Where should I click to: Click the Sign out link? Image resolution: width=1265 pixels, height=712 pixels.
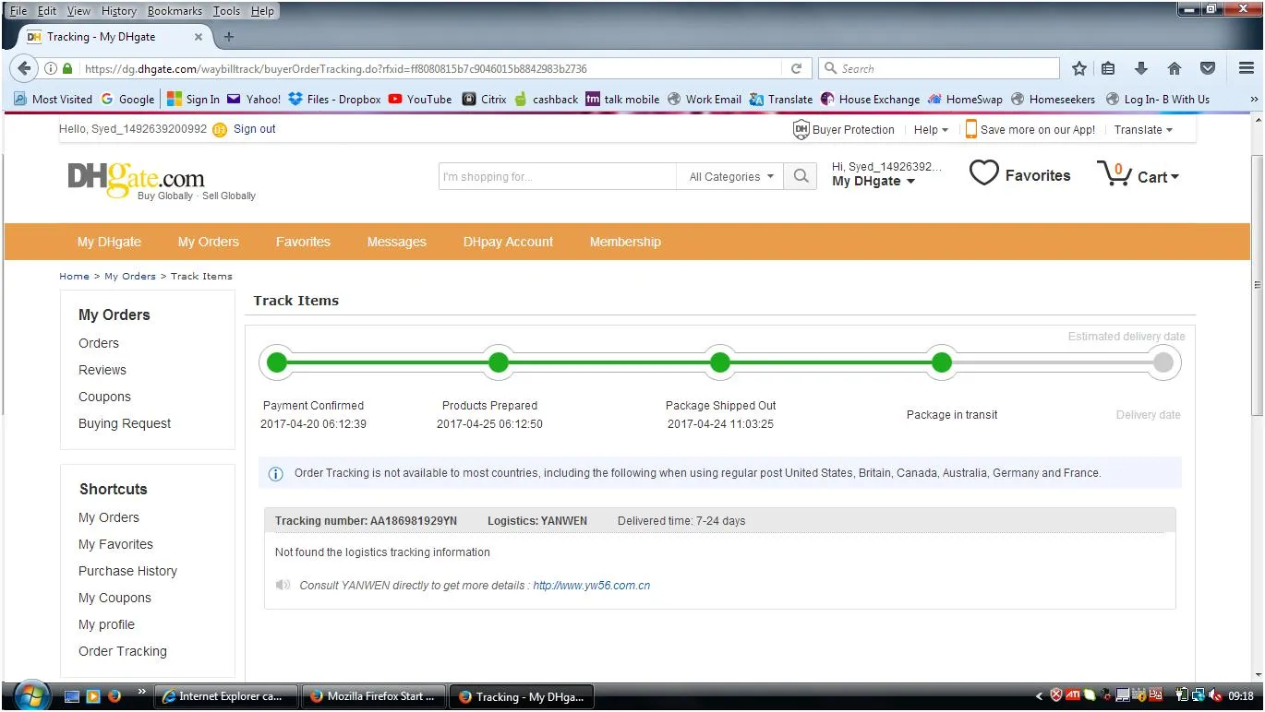[x=254, y=129]
